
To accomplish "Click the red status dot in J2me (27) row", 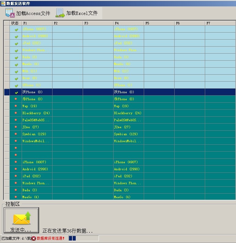I will point(16,127).
